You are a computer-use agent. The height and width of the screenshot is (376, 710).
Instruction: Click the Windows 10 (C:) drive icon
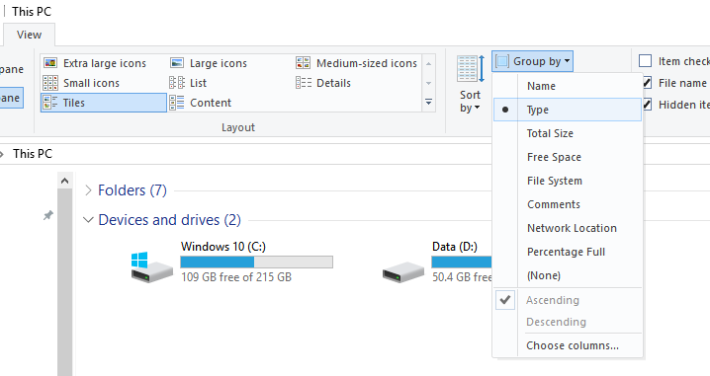coord(151,267)
